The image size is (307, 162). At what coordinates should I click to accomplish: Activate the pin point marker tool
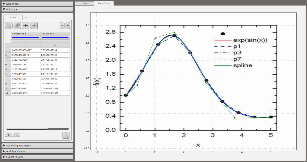point(26,25)
